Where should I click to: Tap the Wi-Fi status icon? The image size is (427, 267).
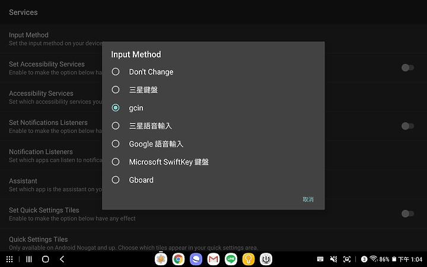click(374, 259)
